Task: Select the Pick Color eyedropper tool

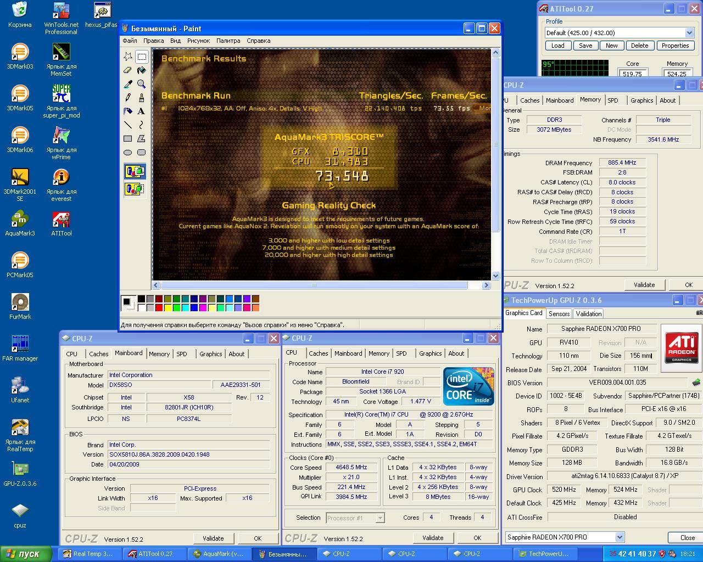Action: (128, 83)
